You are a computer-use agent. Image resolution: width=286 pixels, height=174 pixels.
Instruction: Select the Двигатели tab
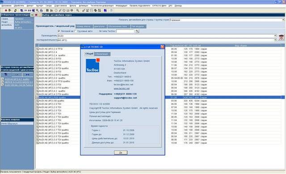(x=100, y=26)
